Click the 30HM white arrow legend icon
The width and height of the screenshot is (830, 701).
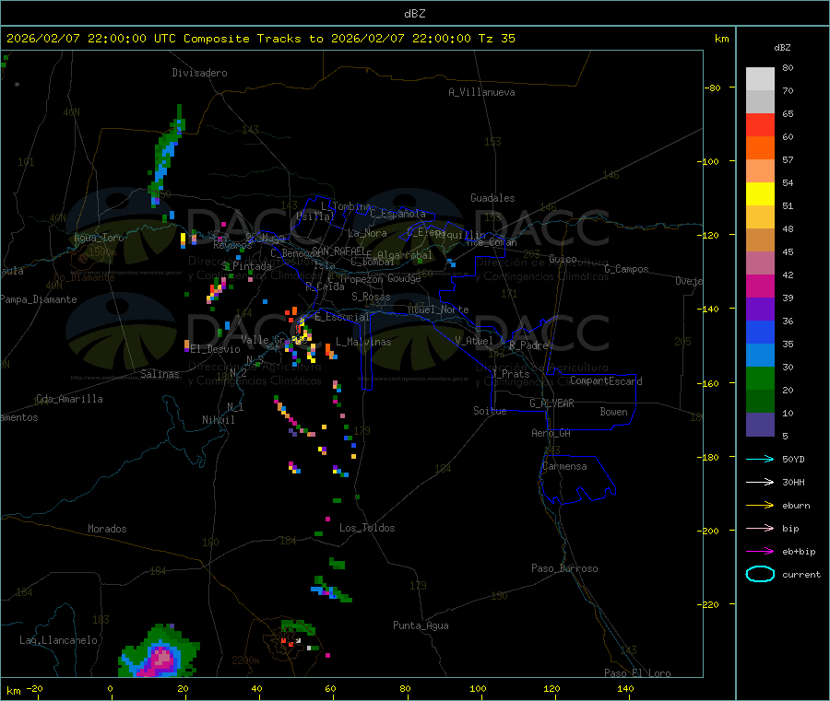pyautogui.click(x=760, y=482)
